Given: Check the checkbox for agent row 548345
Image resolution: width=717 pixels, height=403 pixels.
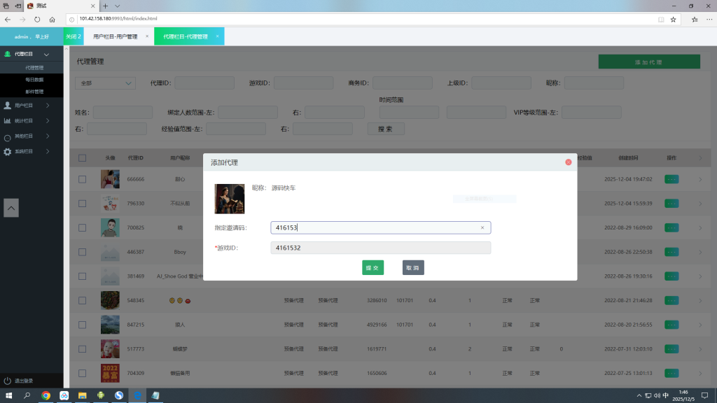Looking at the screenshot, I should click(x=82, y=300).
